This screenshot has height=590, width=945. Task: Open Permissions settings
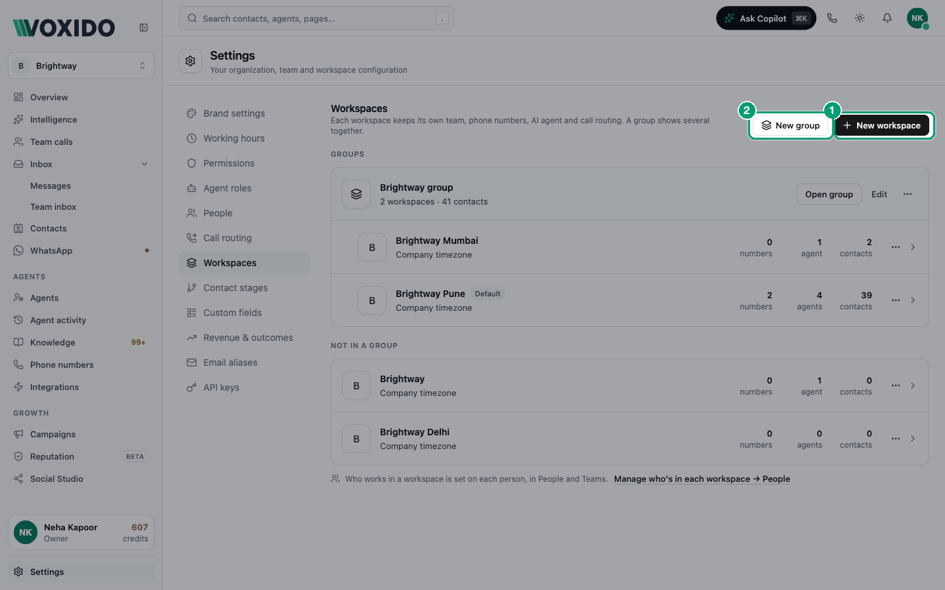(244, 163)
